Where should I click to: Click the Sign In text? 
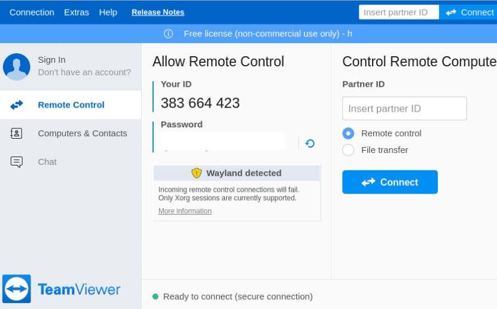point(52,60)
